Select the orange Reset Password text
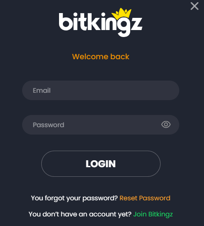Screen dimensions: 204x226 145,198
